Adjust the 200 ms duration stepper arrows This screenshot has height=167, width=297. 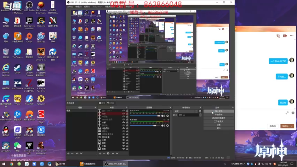point(200,115)
